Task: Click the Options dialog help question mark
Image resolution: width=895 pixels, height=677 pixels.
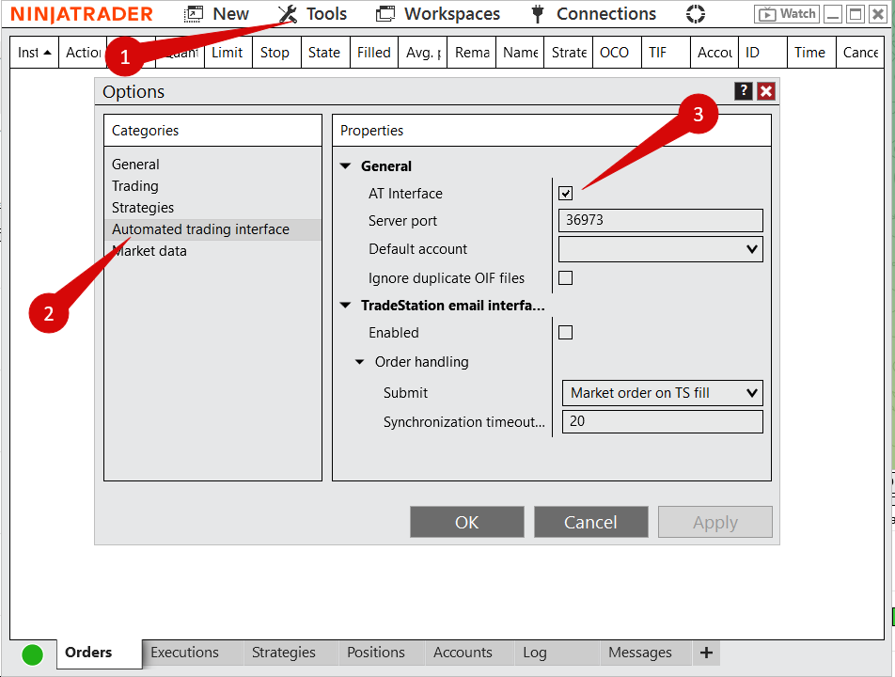Action: (x=743, y=91)
